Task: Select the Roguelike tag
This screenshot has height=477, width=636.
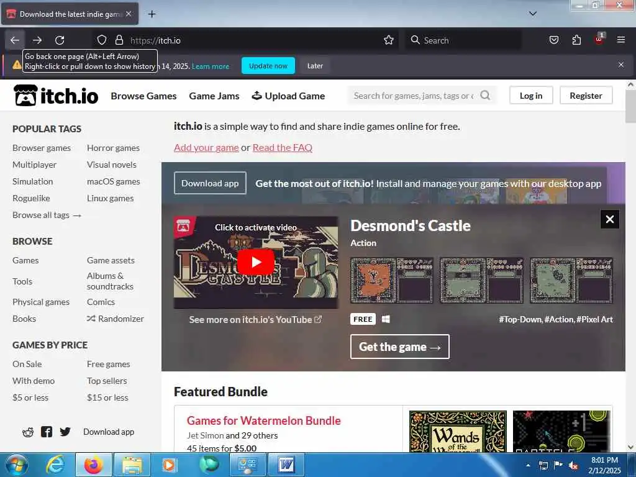Action: point(31,198)
